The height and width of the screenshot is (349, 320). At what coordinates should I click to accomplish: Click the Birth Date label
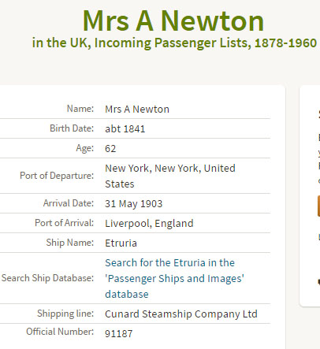point(72,128)
